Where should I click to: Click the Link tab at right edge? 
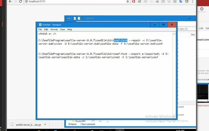click(201, 28)
